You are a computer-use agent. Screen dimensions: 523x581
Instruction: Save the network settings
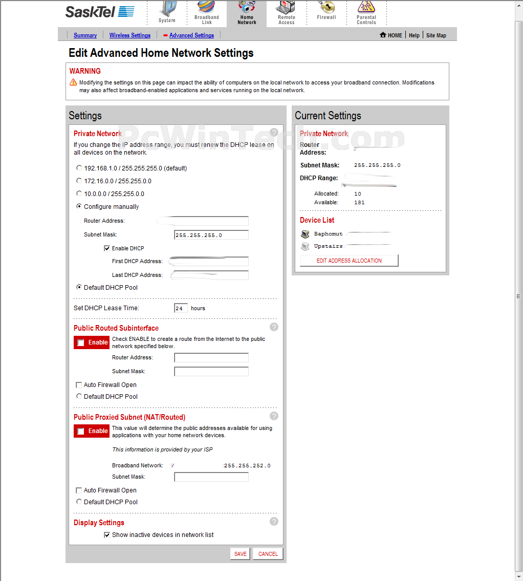(x=241, y=553)
